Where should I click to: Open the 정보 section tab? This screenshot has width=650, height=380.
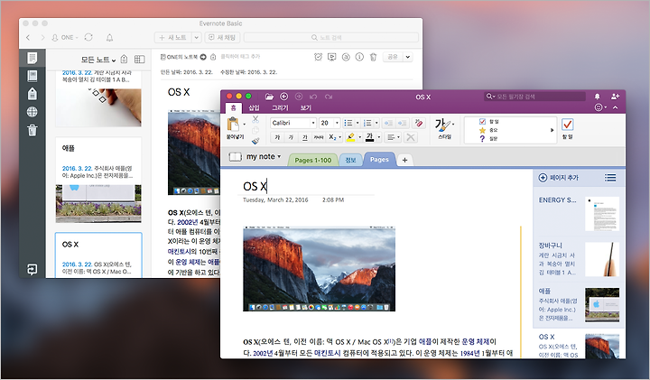point(350,160)
